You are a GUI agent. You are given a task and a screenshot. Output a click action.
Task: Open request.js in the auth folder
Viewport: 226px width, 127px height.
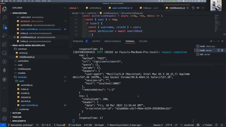[26, 97]
